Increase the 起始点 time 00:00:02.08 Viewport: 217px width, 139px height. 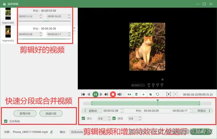point(122,109)
